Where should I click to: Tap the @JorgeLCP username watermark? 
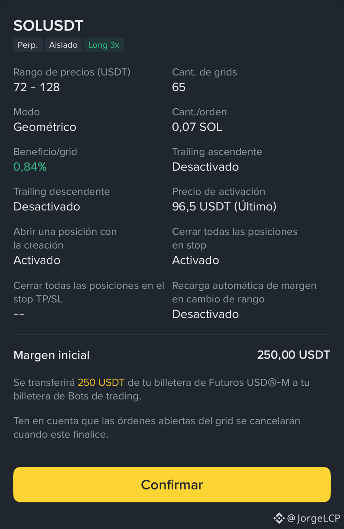click(x=313, y=519)
